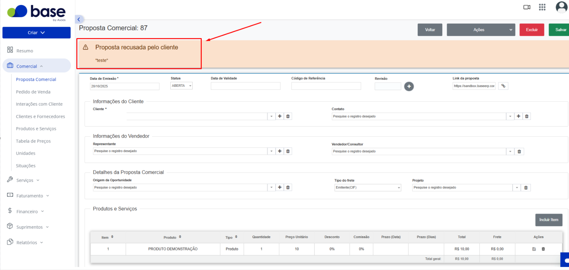The height and width of the screenshot is (270, 569).
Task: Open the apps grid icon
Action: (542, 7)
